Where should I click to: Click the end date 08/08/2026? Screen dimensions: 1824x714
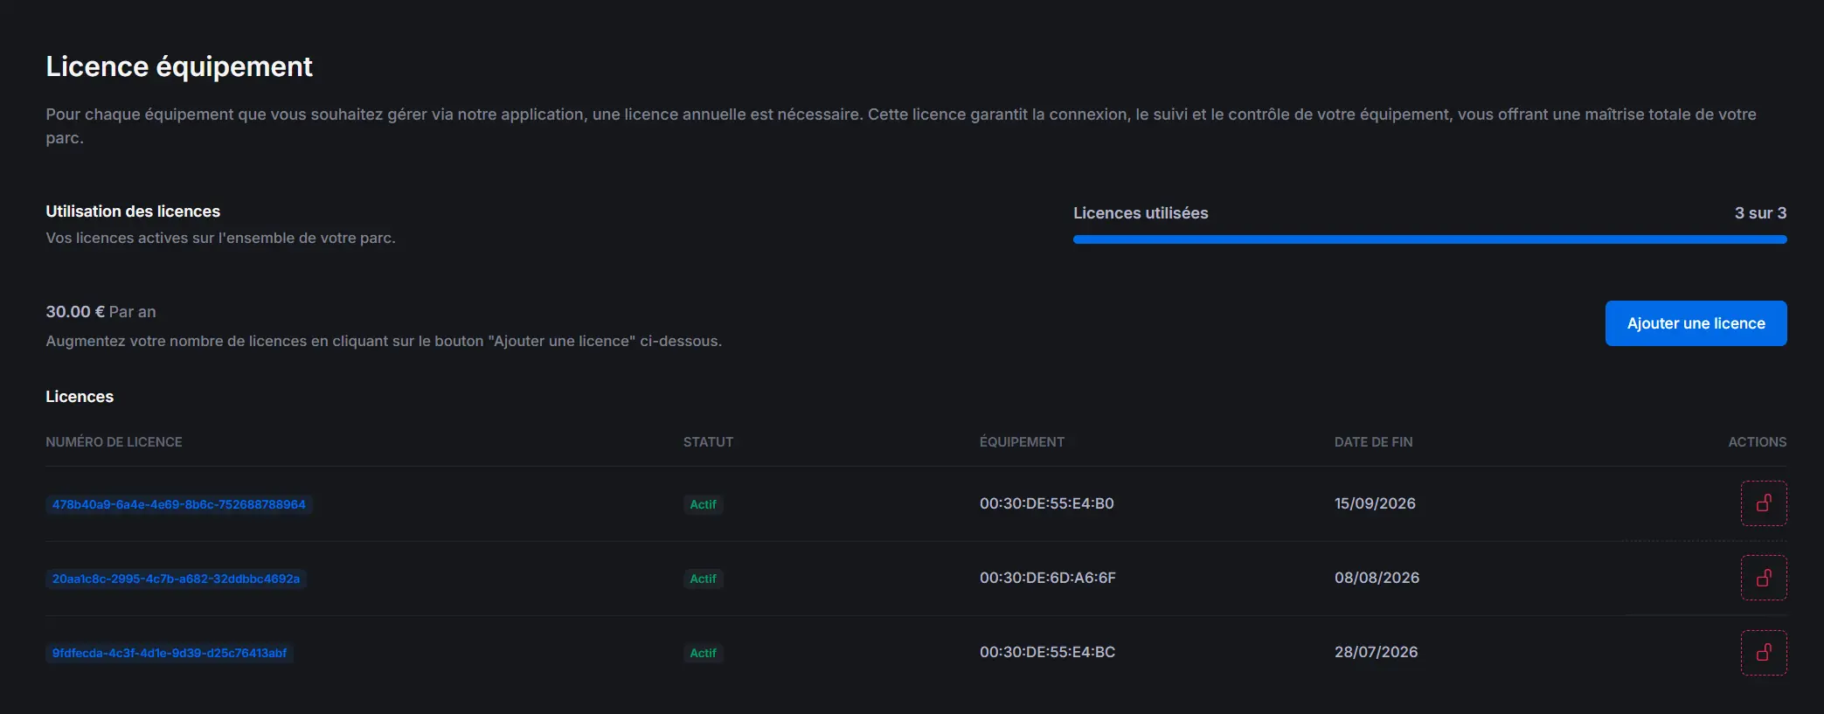[1376, 578]
